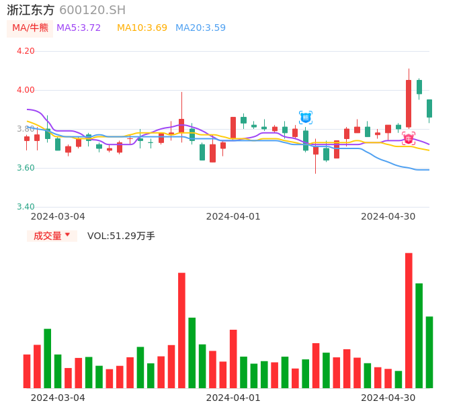Click the 3.40 price axis label
The height and width of the screenshot is (407, 461).
[26, 207]
